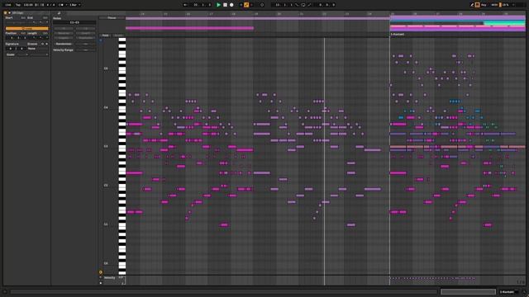Toggle the Draw Mode pencil icon
This screenshot has width=529, height=297.
pos(472,5)
